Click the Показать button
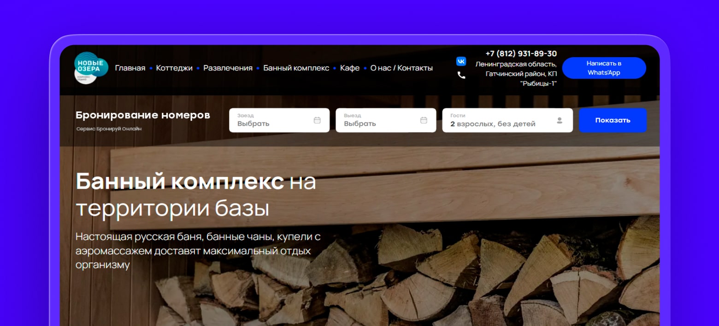The image size is (719, 326). (x=613, y=120)
